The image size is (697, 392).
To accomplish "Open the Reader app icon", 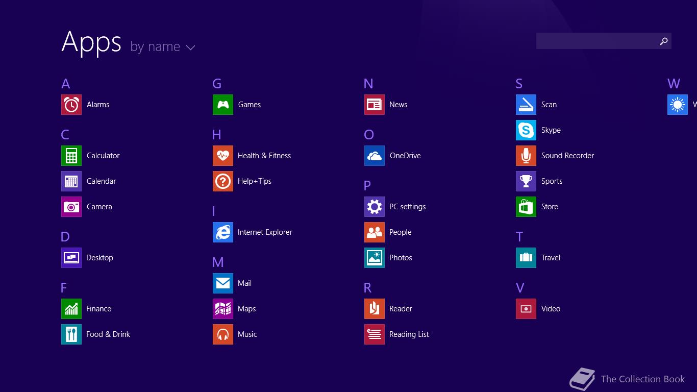I will point(375,309).
